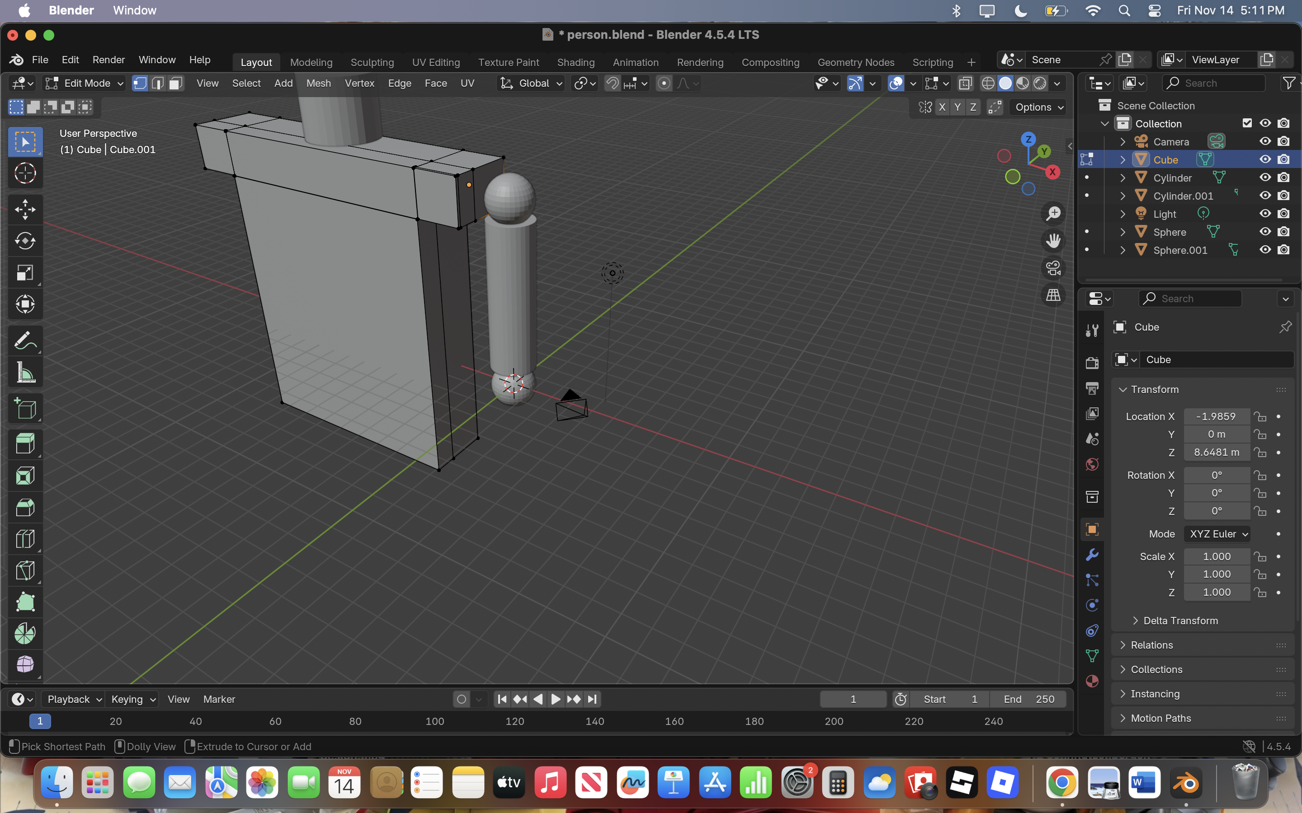Viewport: 1302px width, 813px height.
Task: Click the End frame field
Action: click(x=1028, y=699)
